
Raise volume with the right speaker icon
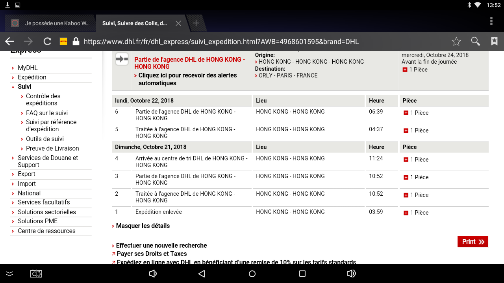(x=351, y=274)
